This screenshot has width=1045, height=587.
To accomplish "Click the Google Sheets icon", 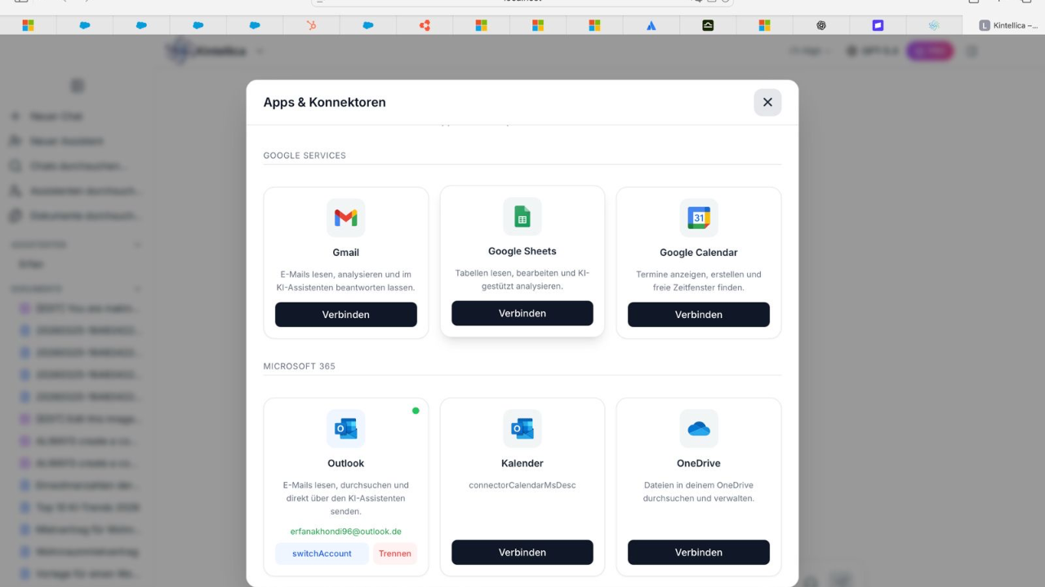I will 522,216.
